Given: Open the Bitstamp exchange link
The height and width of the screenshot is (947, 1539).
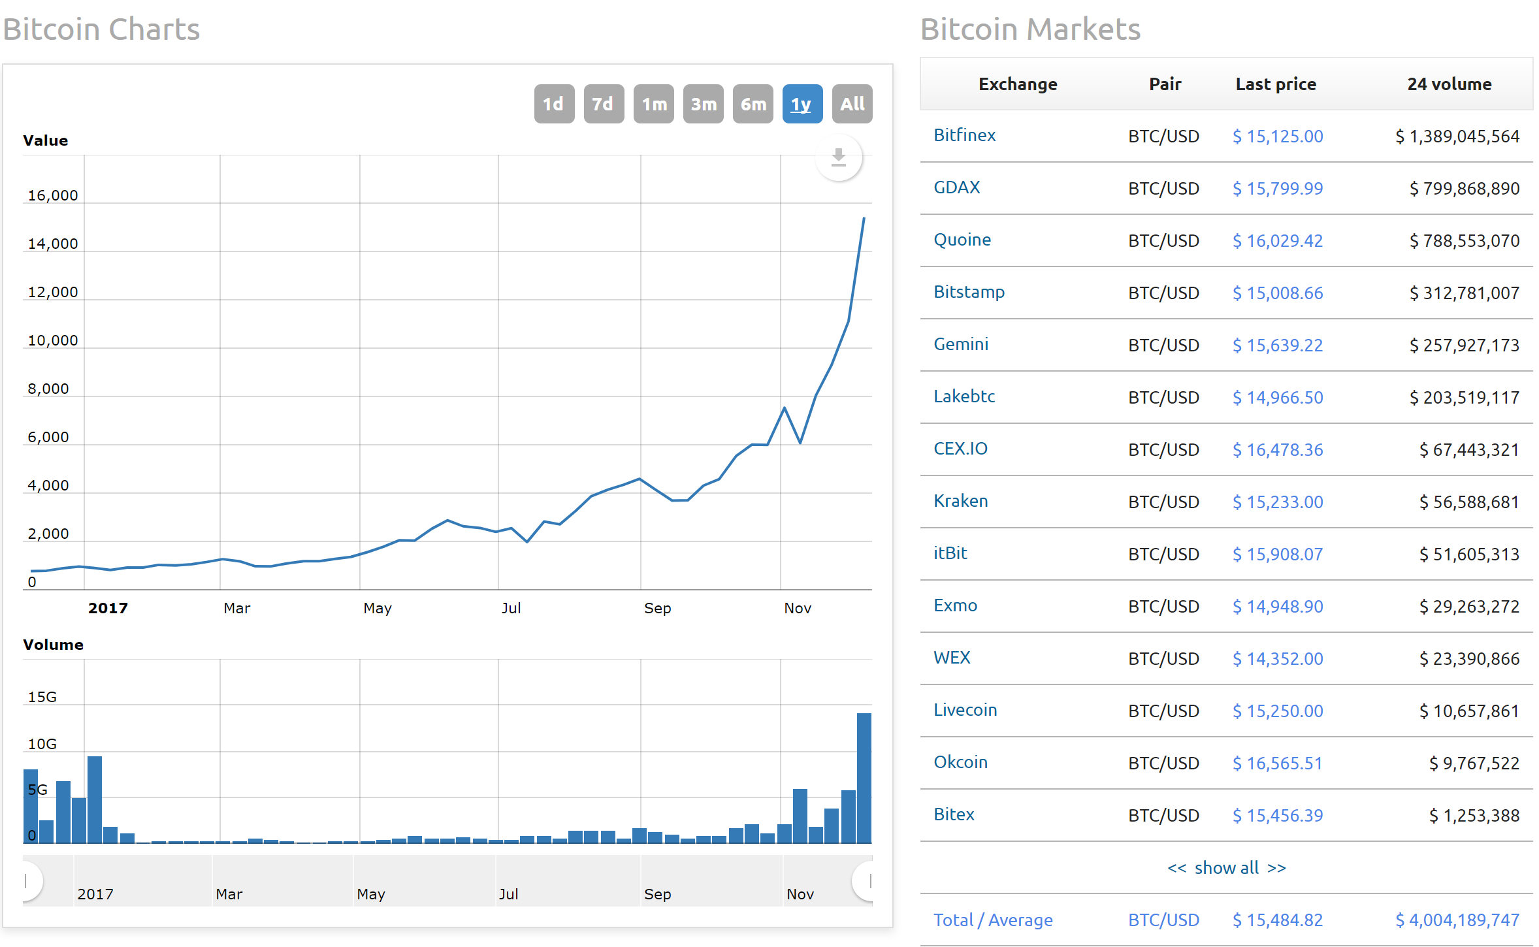Looking at the screenshot, I should coord(969,292).
